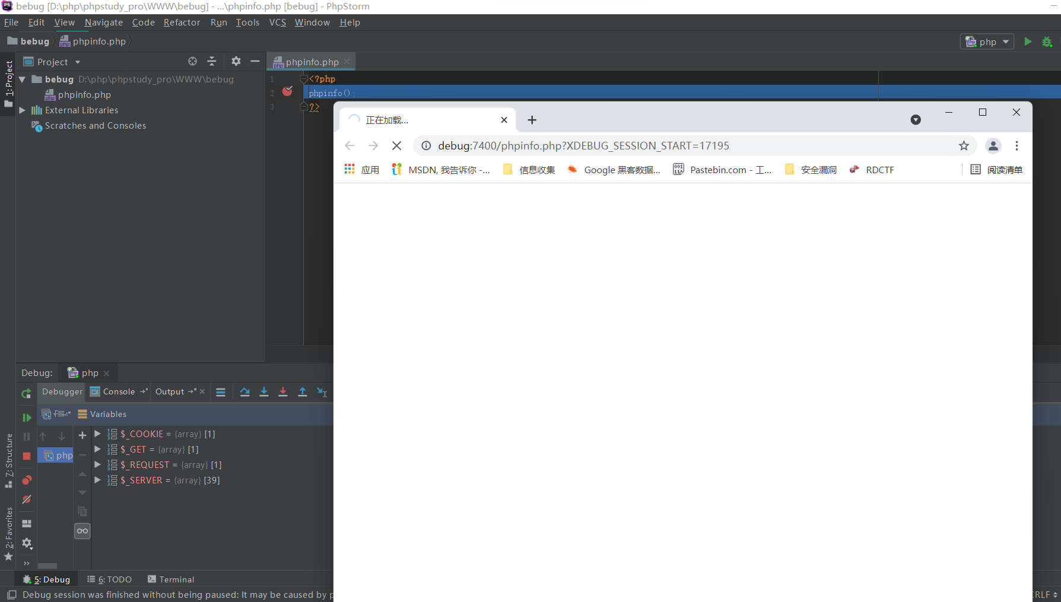Open the 2: Favorites side tab
Screen dimensions: 1061x602
point(8,533)
